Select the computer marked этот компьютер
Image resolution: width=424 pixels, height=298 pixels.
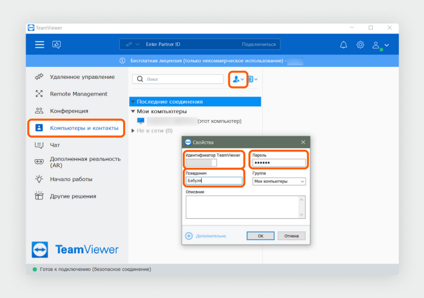coord(189,121)
